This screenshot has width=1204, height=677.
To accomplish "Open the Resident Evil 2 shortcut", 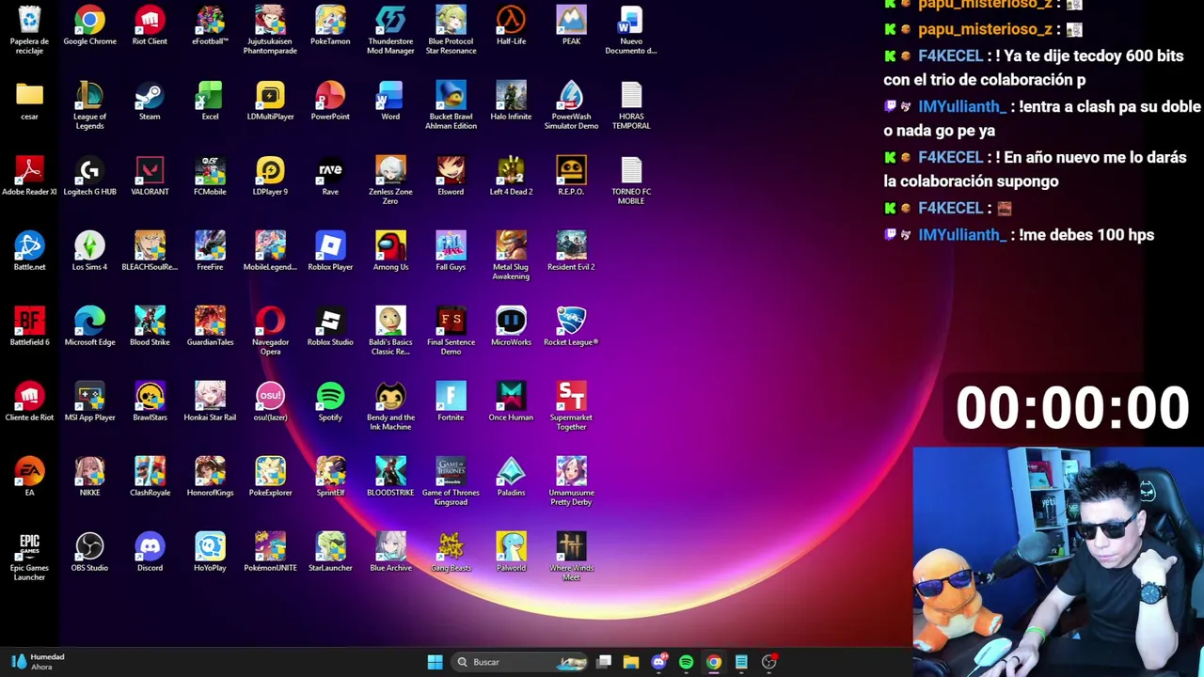I will click(571, 252).
